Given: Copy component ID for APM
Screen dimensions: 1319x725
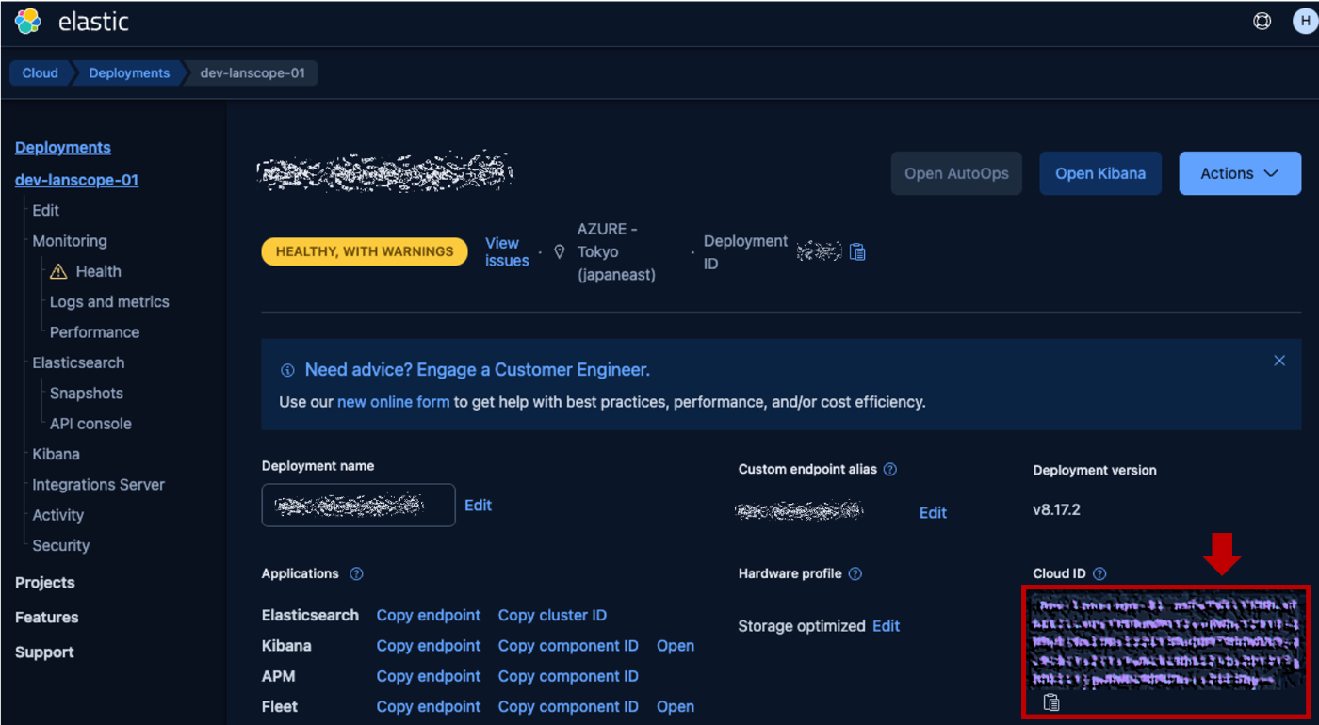Looking at the screenshot, I should [568, 676].
